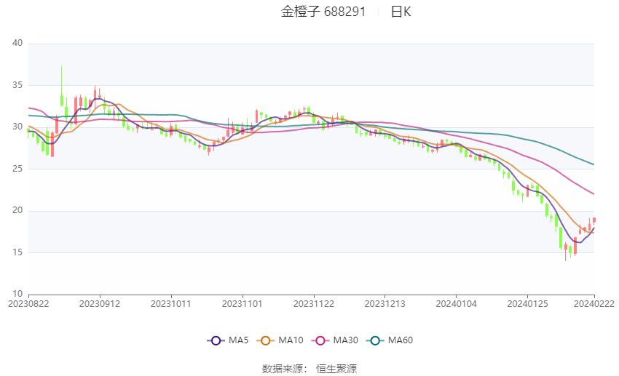619x376 pixels.
Task: Hide the MA30 line via label
Action: [345, 340]
